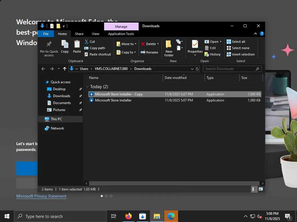Open Microsoft Edge from the taskbar
The image size is (297, 222).
click(171, 216)
